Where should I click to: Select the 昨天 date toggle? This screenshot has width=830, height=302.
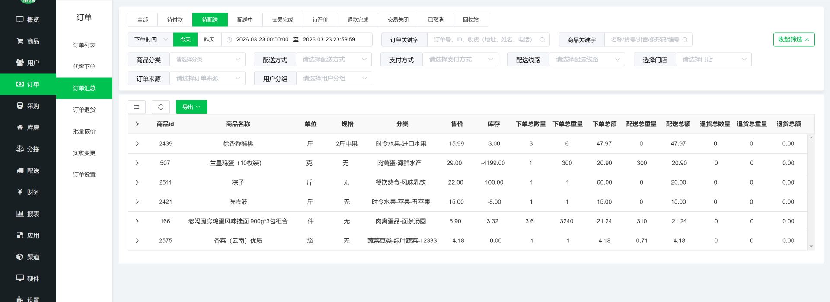point(209,39)
